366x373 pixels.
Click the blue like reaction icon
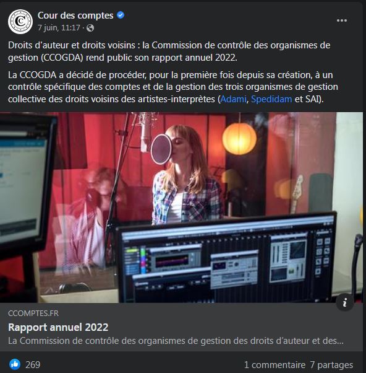pyautogui.click(x=15, y=364)
